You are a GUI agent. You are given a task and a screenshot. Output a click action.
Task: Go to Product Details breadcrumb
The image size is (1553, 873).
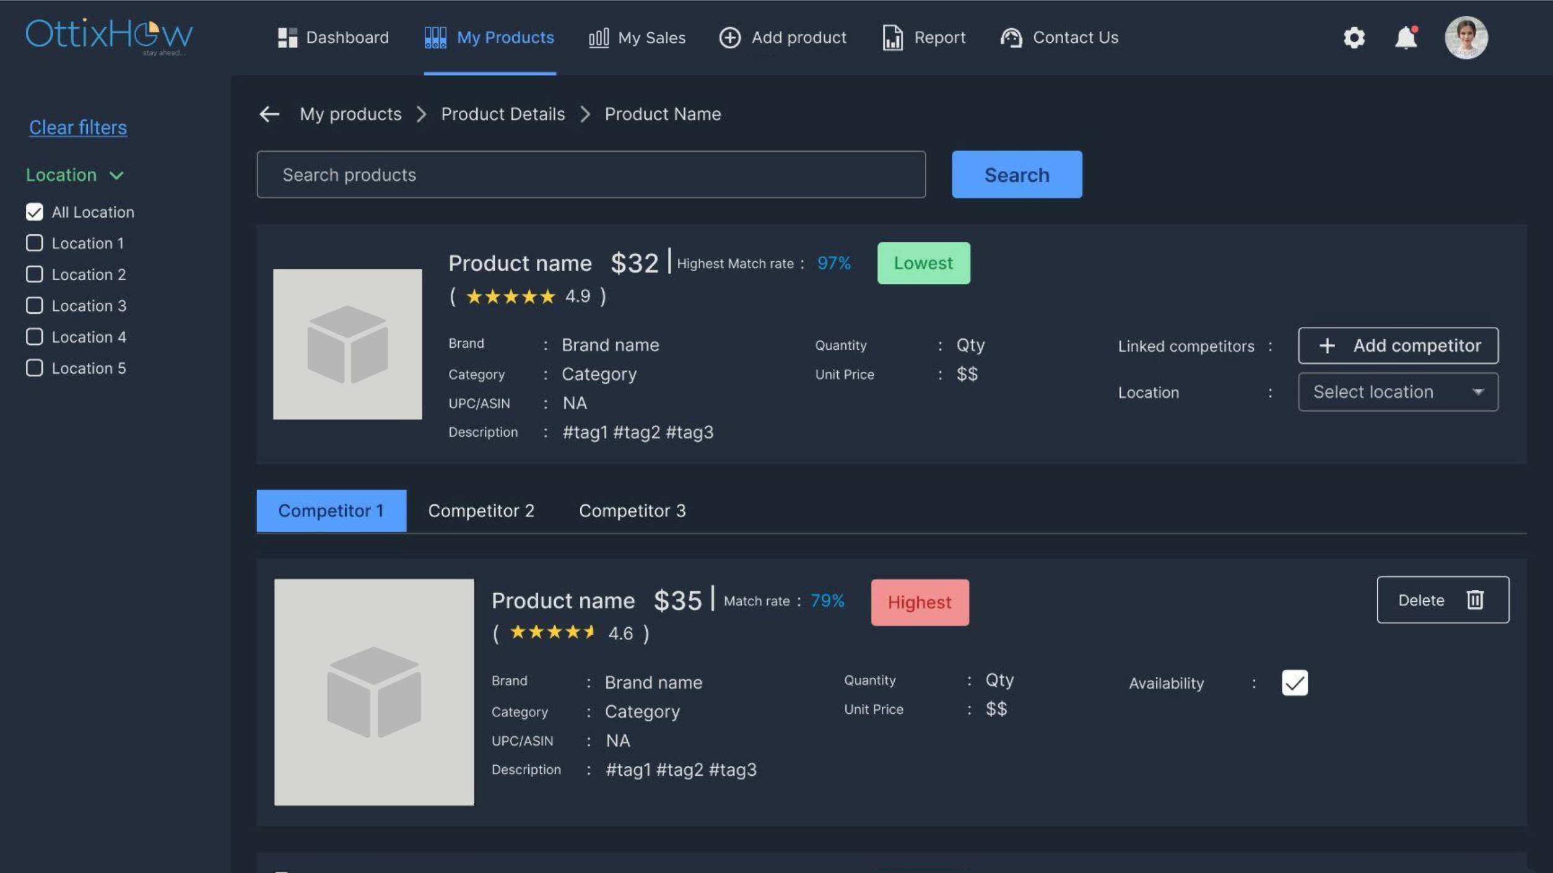[503, 114]
